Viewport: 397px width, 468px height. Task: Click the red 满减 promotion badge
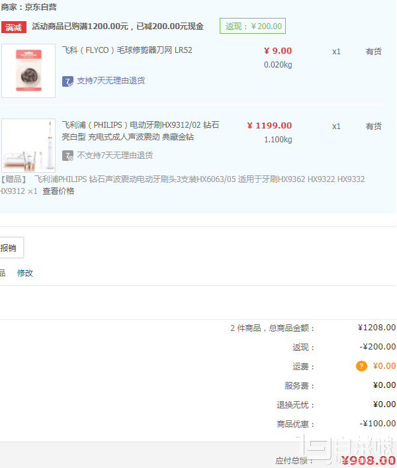14,27
